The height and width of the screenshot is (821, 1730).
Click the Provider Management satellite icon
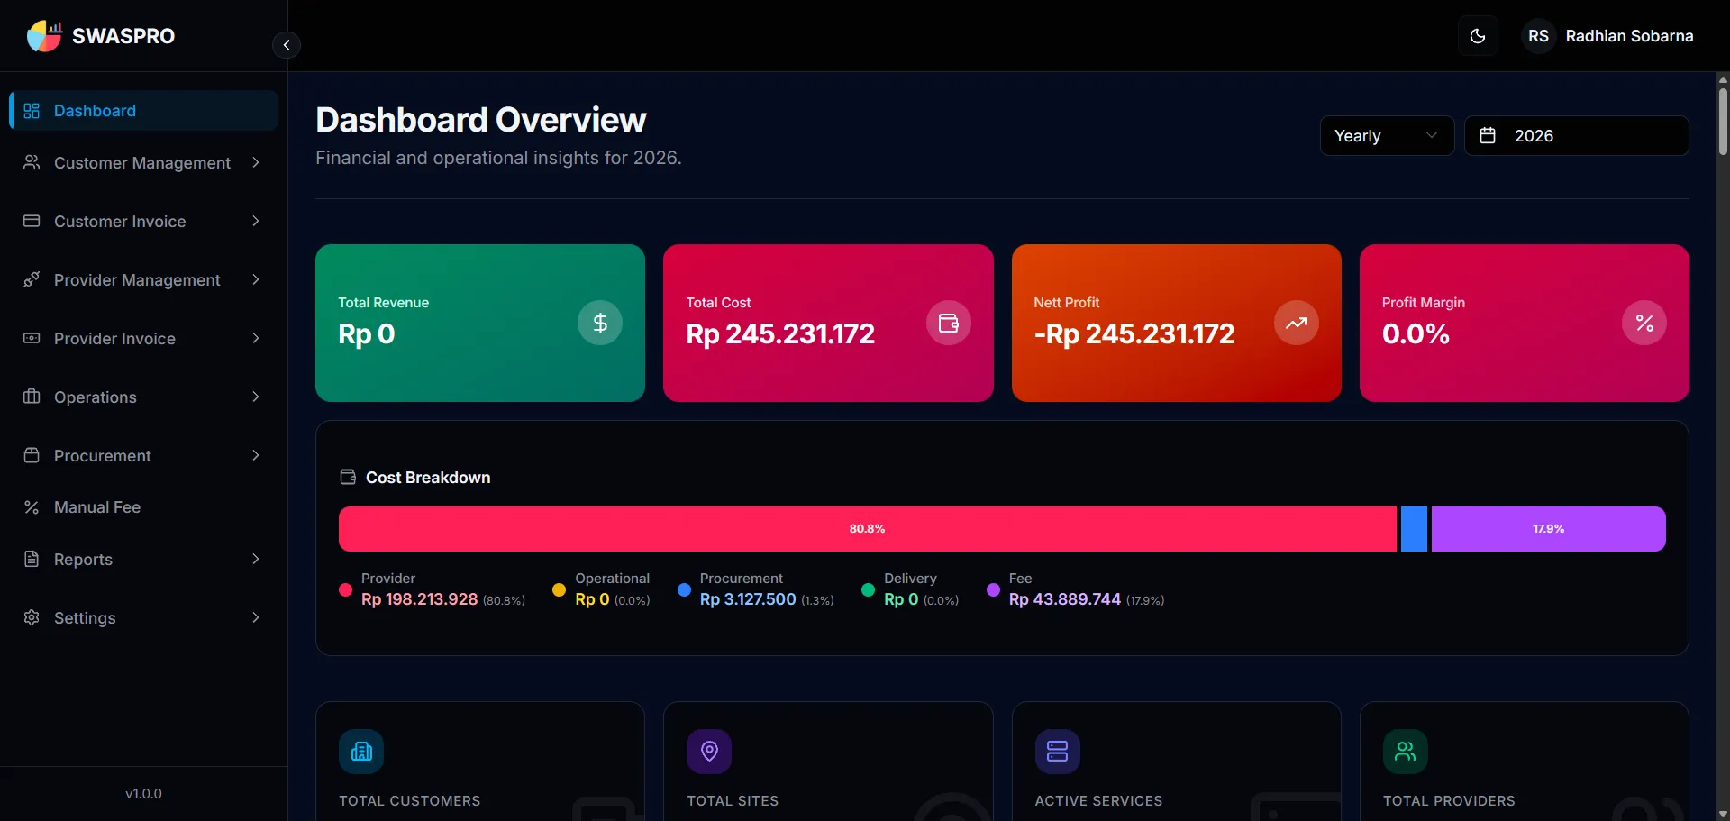[x=32, y=279]
